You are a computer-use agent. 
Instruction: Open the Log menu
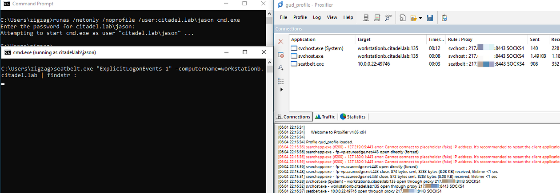coord(316,17)
